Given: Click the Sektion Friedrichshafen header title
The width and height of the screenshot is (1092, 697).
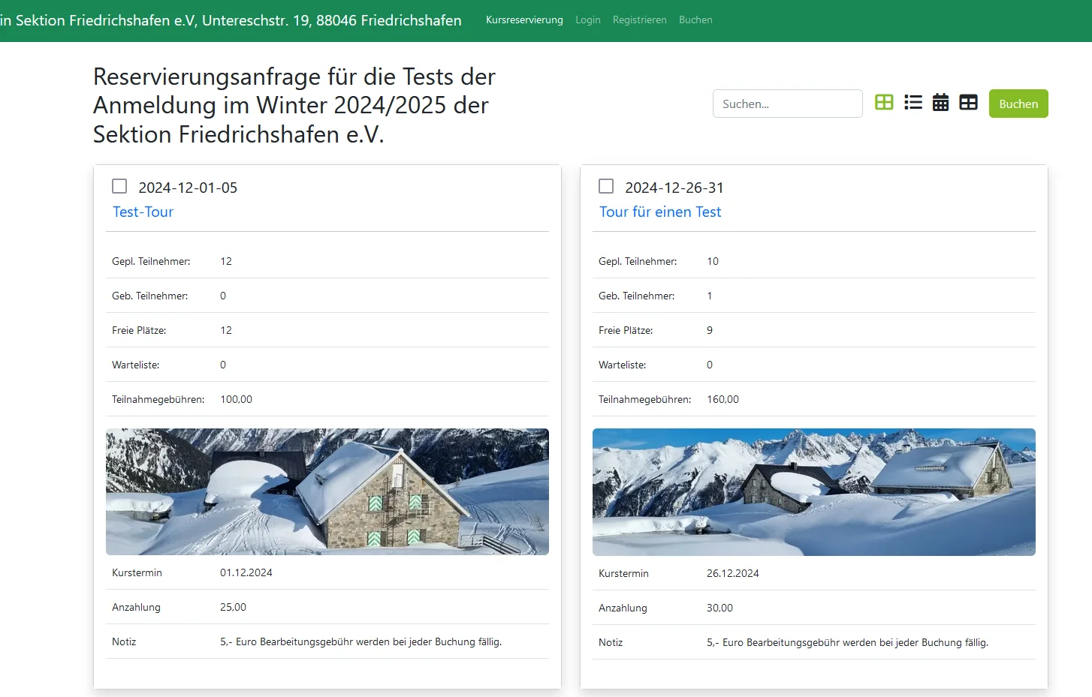Looking at the screenshot, I should (231, 20).
